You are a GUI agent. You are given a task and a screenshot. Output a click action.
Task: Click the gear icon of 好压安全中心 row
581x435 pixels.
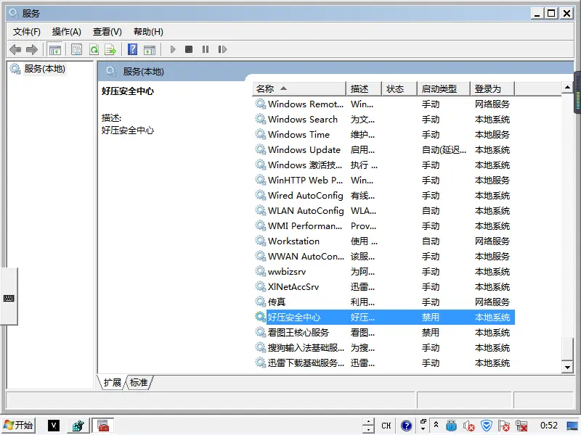pyautogui.click(x=260, y=317)
